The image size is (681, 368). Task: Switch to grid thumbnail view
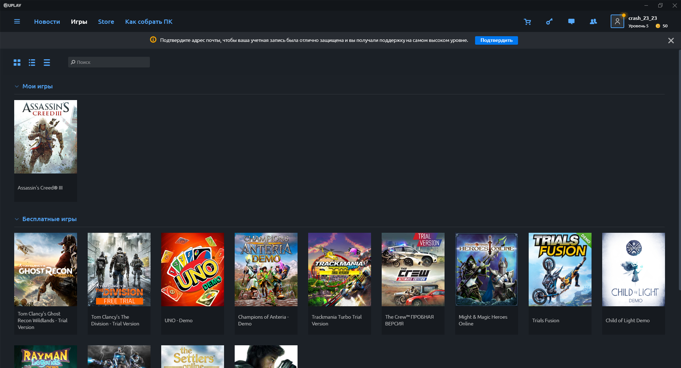[17, 62]
